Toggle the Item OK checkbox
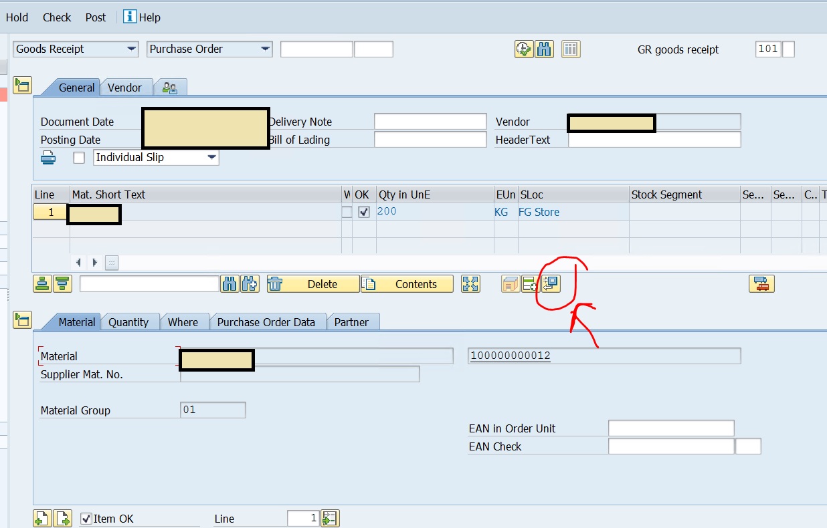This screenshot has height=528, width=827. [x=86, y=519]
